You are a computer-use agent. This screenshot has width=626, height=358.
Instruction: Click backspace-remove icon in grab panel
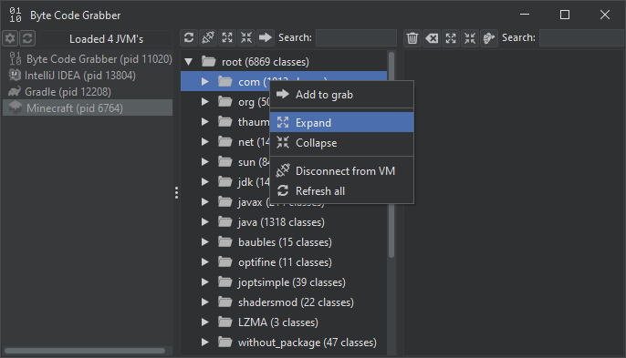(432, 38)
